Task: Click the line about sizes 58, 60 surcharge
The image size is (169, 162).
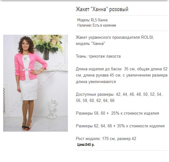Action: (118, 113)
